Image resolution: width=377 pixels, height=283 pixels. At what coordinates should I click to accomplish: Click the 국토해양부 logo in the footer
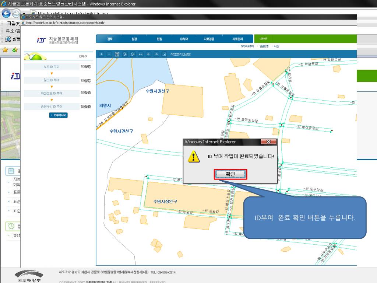29,276
